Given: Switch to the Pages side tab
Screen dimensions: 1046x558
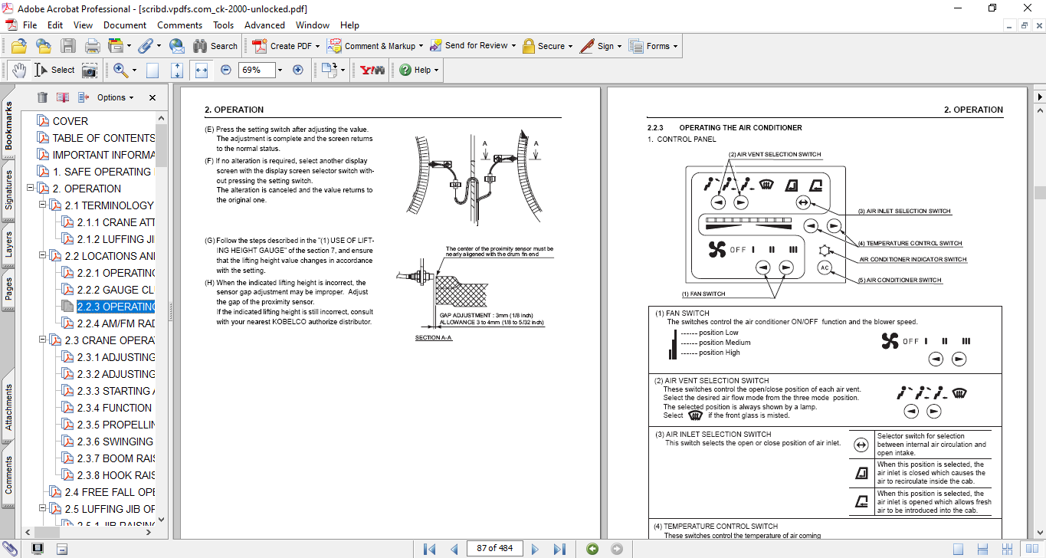Looking at the screenshot, I should (x=8, y=289).
